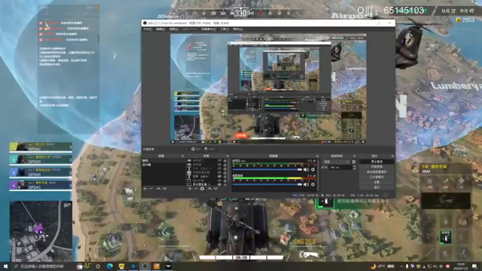482x271 pixels.
Task: Select the 游戏 scene in scenes list
Action: (x=163, y=161)
